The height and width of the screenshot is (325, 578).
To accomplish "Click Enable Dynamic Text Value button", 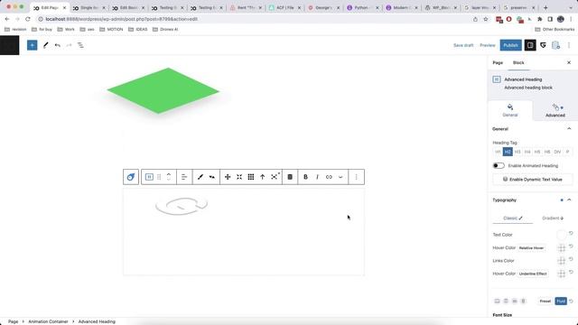I will [x=533, y=180].
